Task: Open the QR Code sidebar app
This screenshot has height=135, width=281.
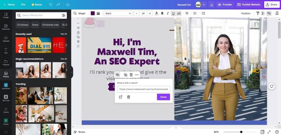Action: coord(6,98)
